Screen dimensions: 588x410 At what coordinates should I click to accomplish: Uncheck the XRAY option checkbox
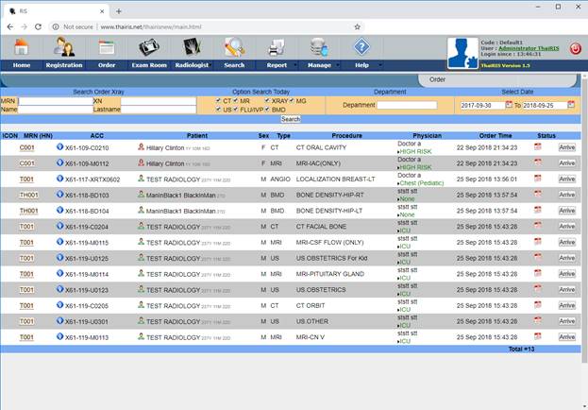[266, 99]
